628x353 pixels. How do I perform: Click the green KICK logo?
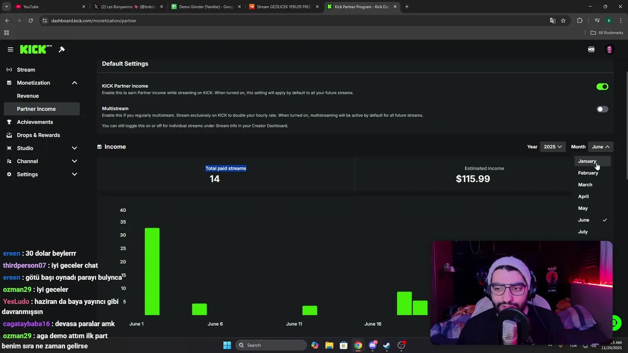[35, 49]
